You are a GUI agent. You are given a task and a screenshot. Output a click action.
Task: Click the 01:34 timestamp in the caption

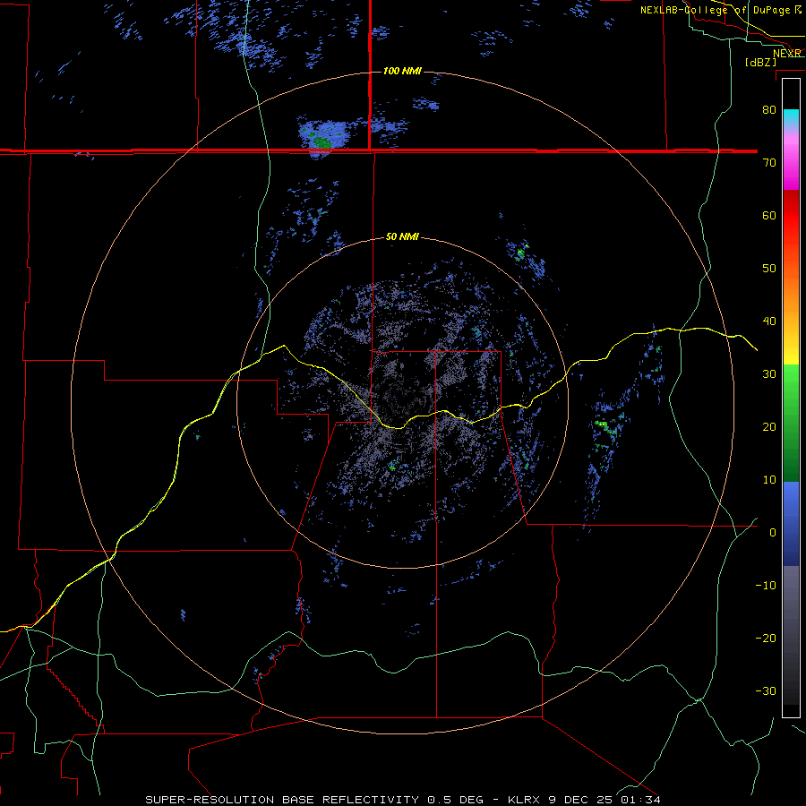click(x=640, y=800)
